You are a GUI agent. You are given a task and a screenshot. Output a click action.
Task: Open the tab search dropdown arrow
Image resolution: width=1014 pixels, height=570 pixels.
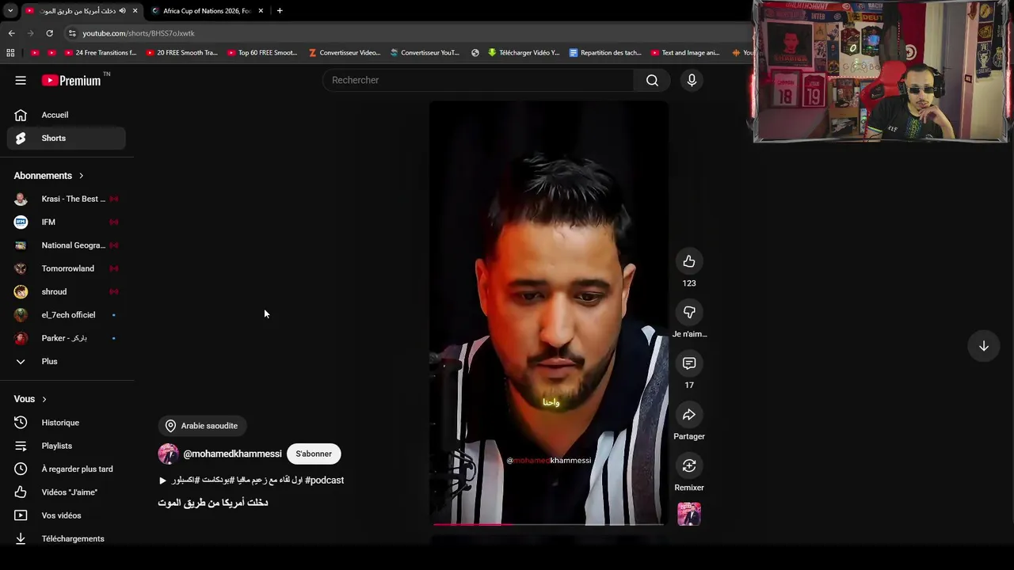(10, 11)
